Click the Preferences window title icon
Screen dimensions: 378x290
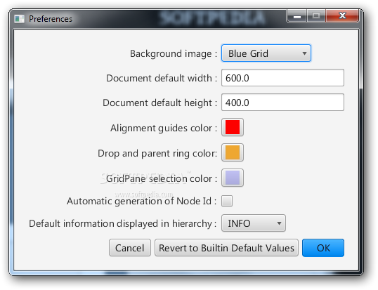[19, 18]
